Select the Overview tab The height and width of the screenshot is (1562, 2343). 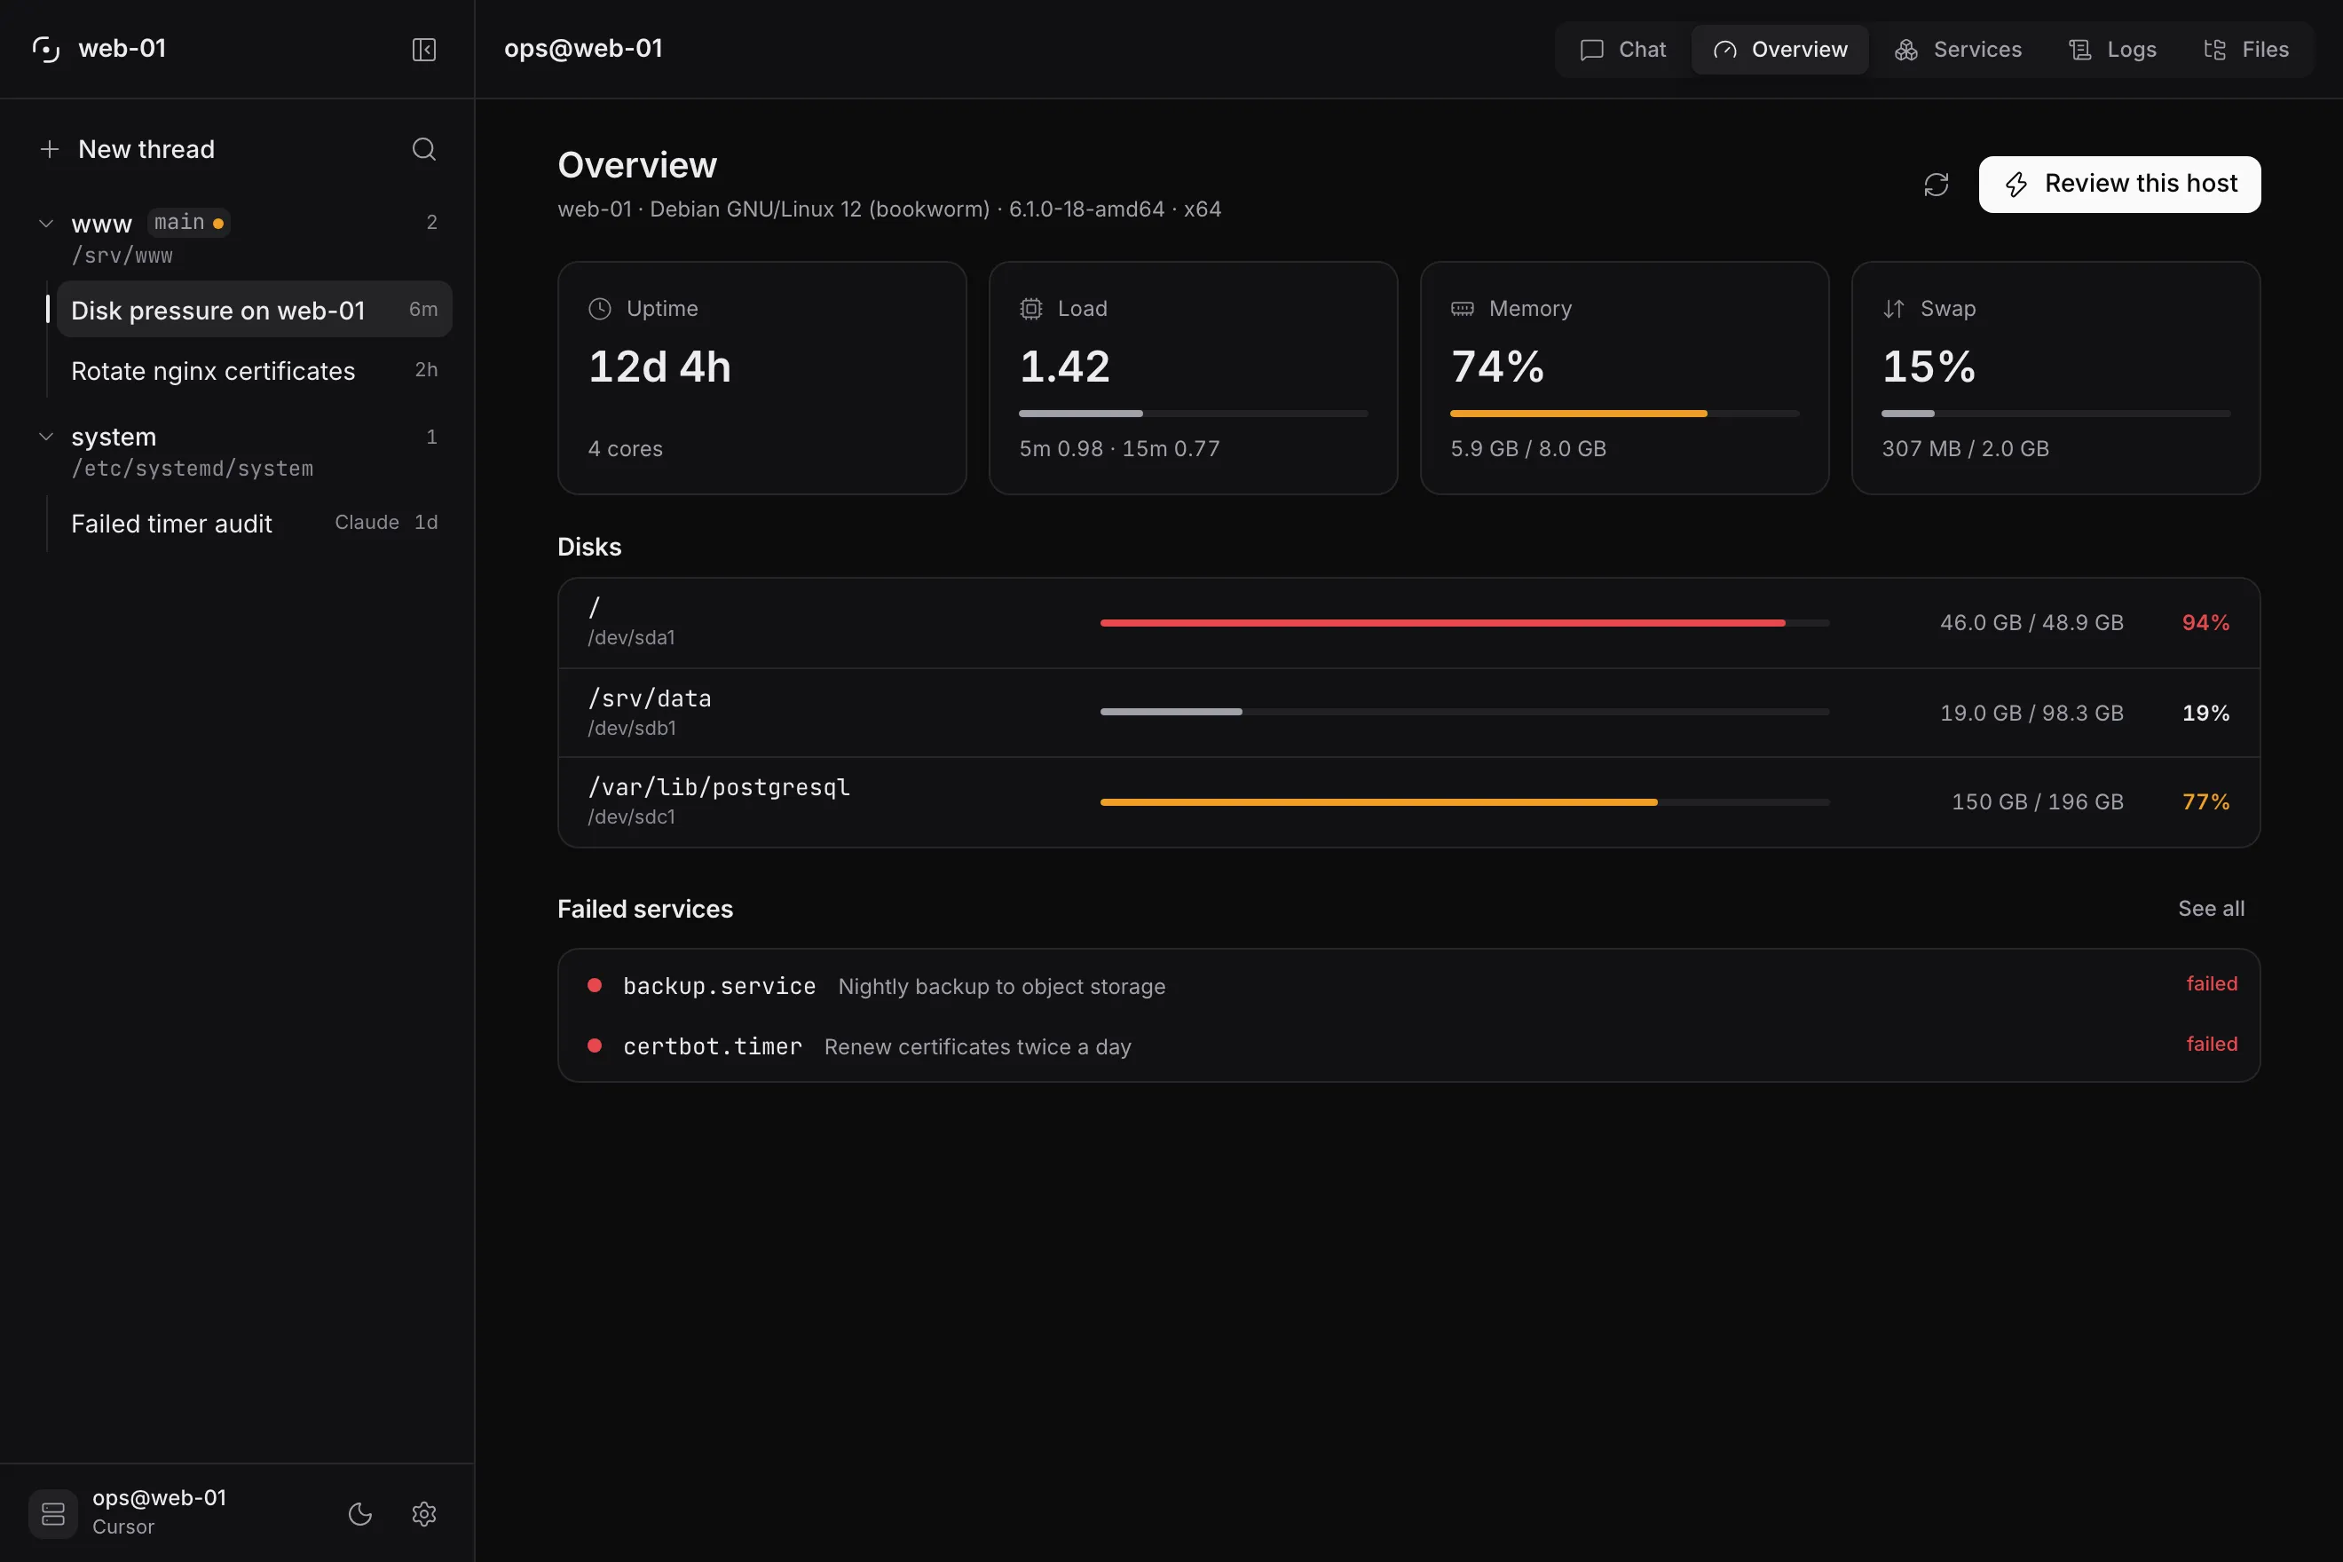1780,50
